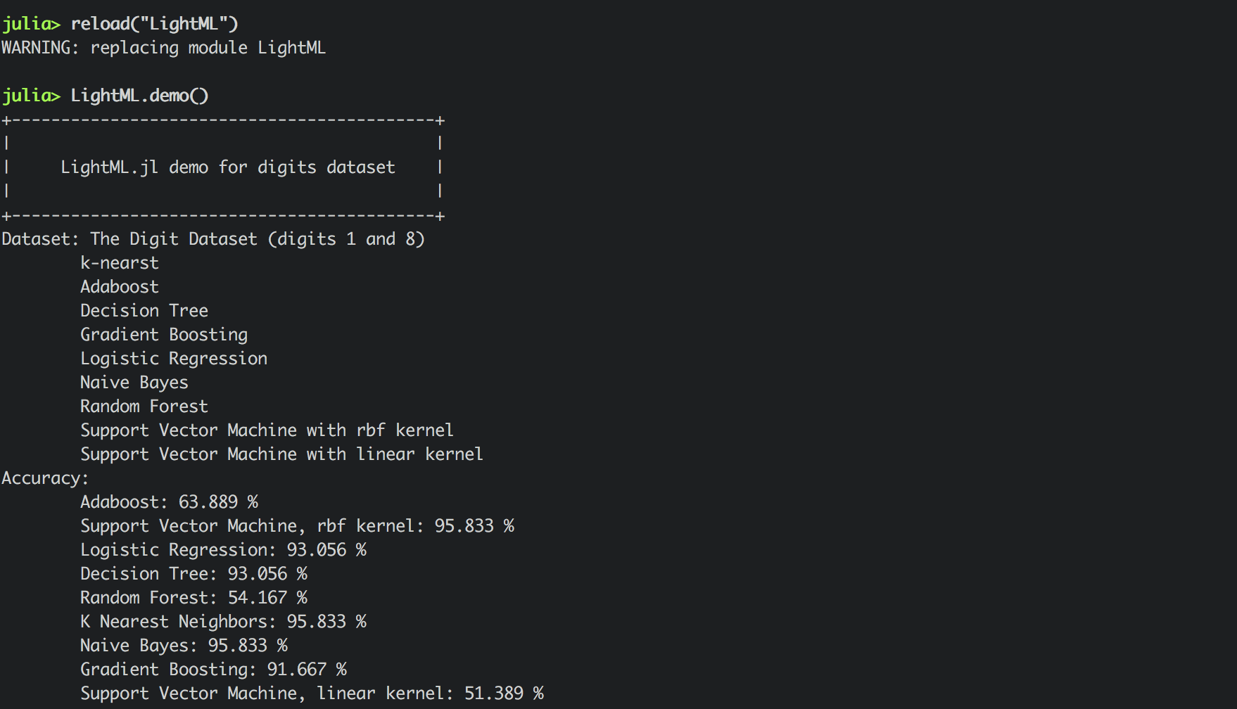Viewport: 1237px width, 709px height.
Task: Click the WARNING: replacing module LightML line
Action: pyautogui.click(x=163, y=48)
